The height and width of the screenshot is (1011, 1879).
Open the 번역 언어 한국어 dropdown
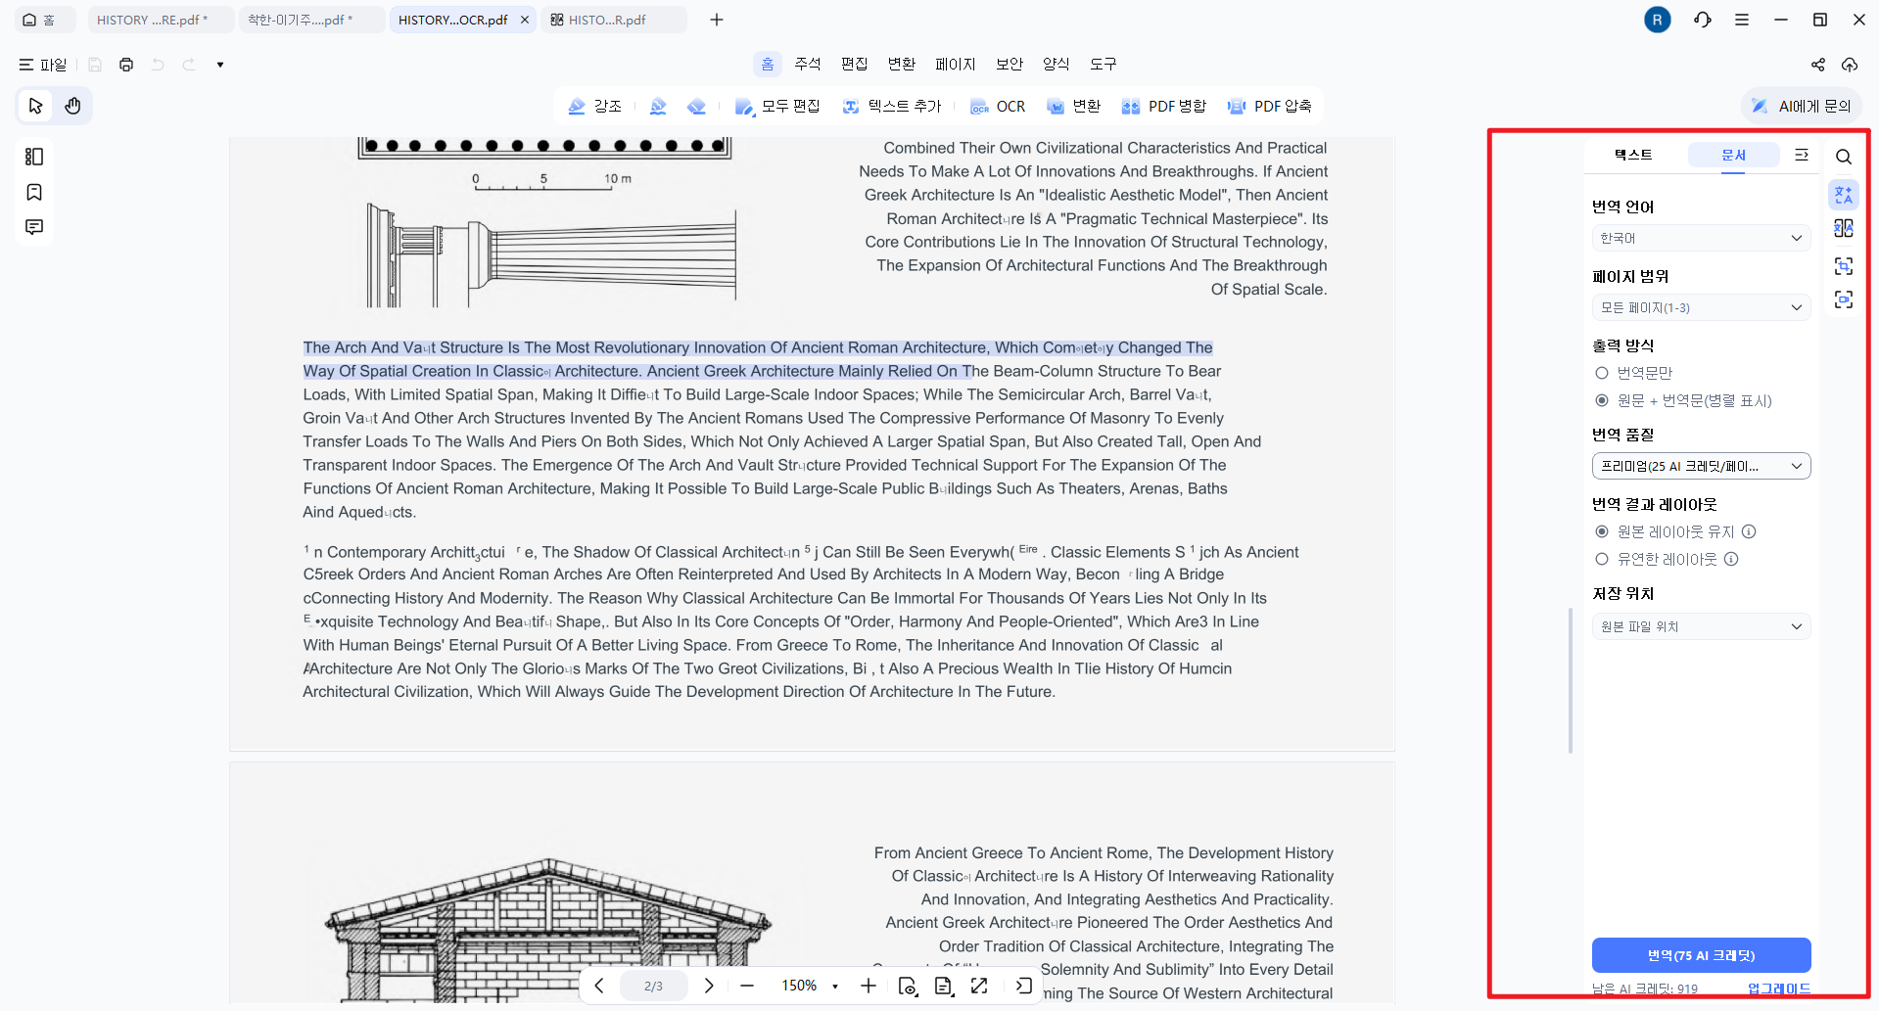[x=1701, y=238]
